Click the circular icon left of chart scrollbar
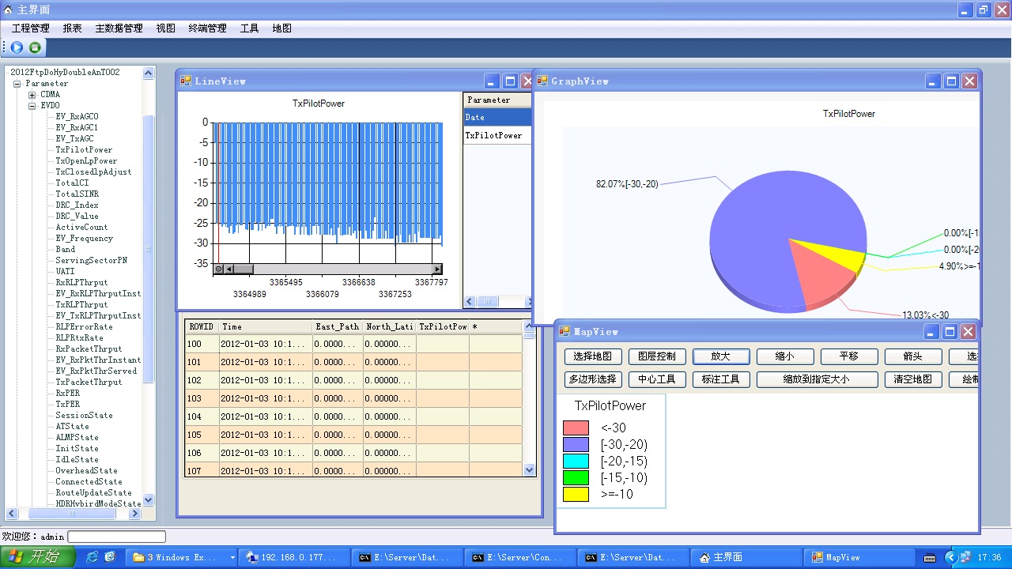Image resolution: width=1012 pixels, height=569 pixels. point(219,269)
